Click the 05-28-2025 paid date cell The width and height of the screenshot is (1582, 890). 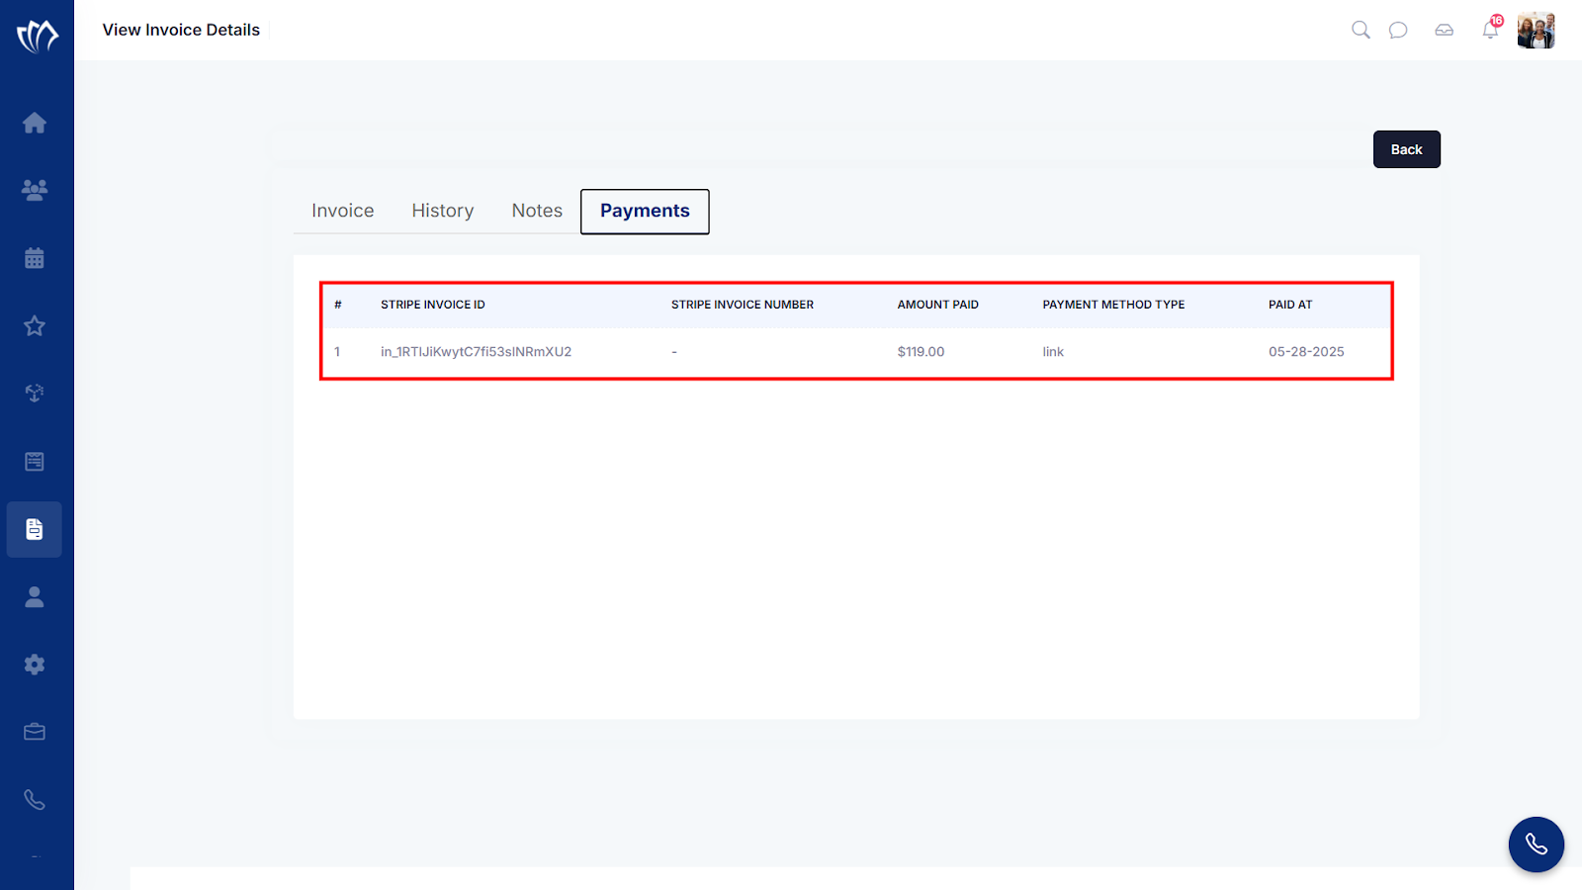tap(1306, 352)
